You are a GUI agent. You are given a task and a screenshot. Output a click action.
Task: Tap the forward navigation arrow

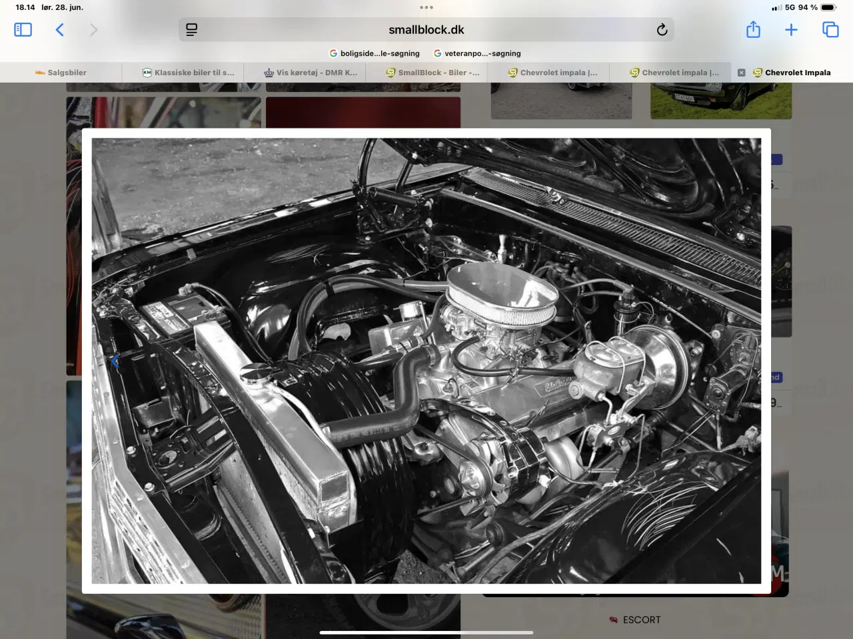click(93, 29)
